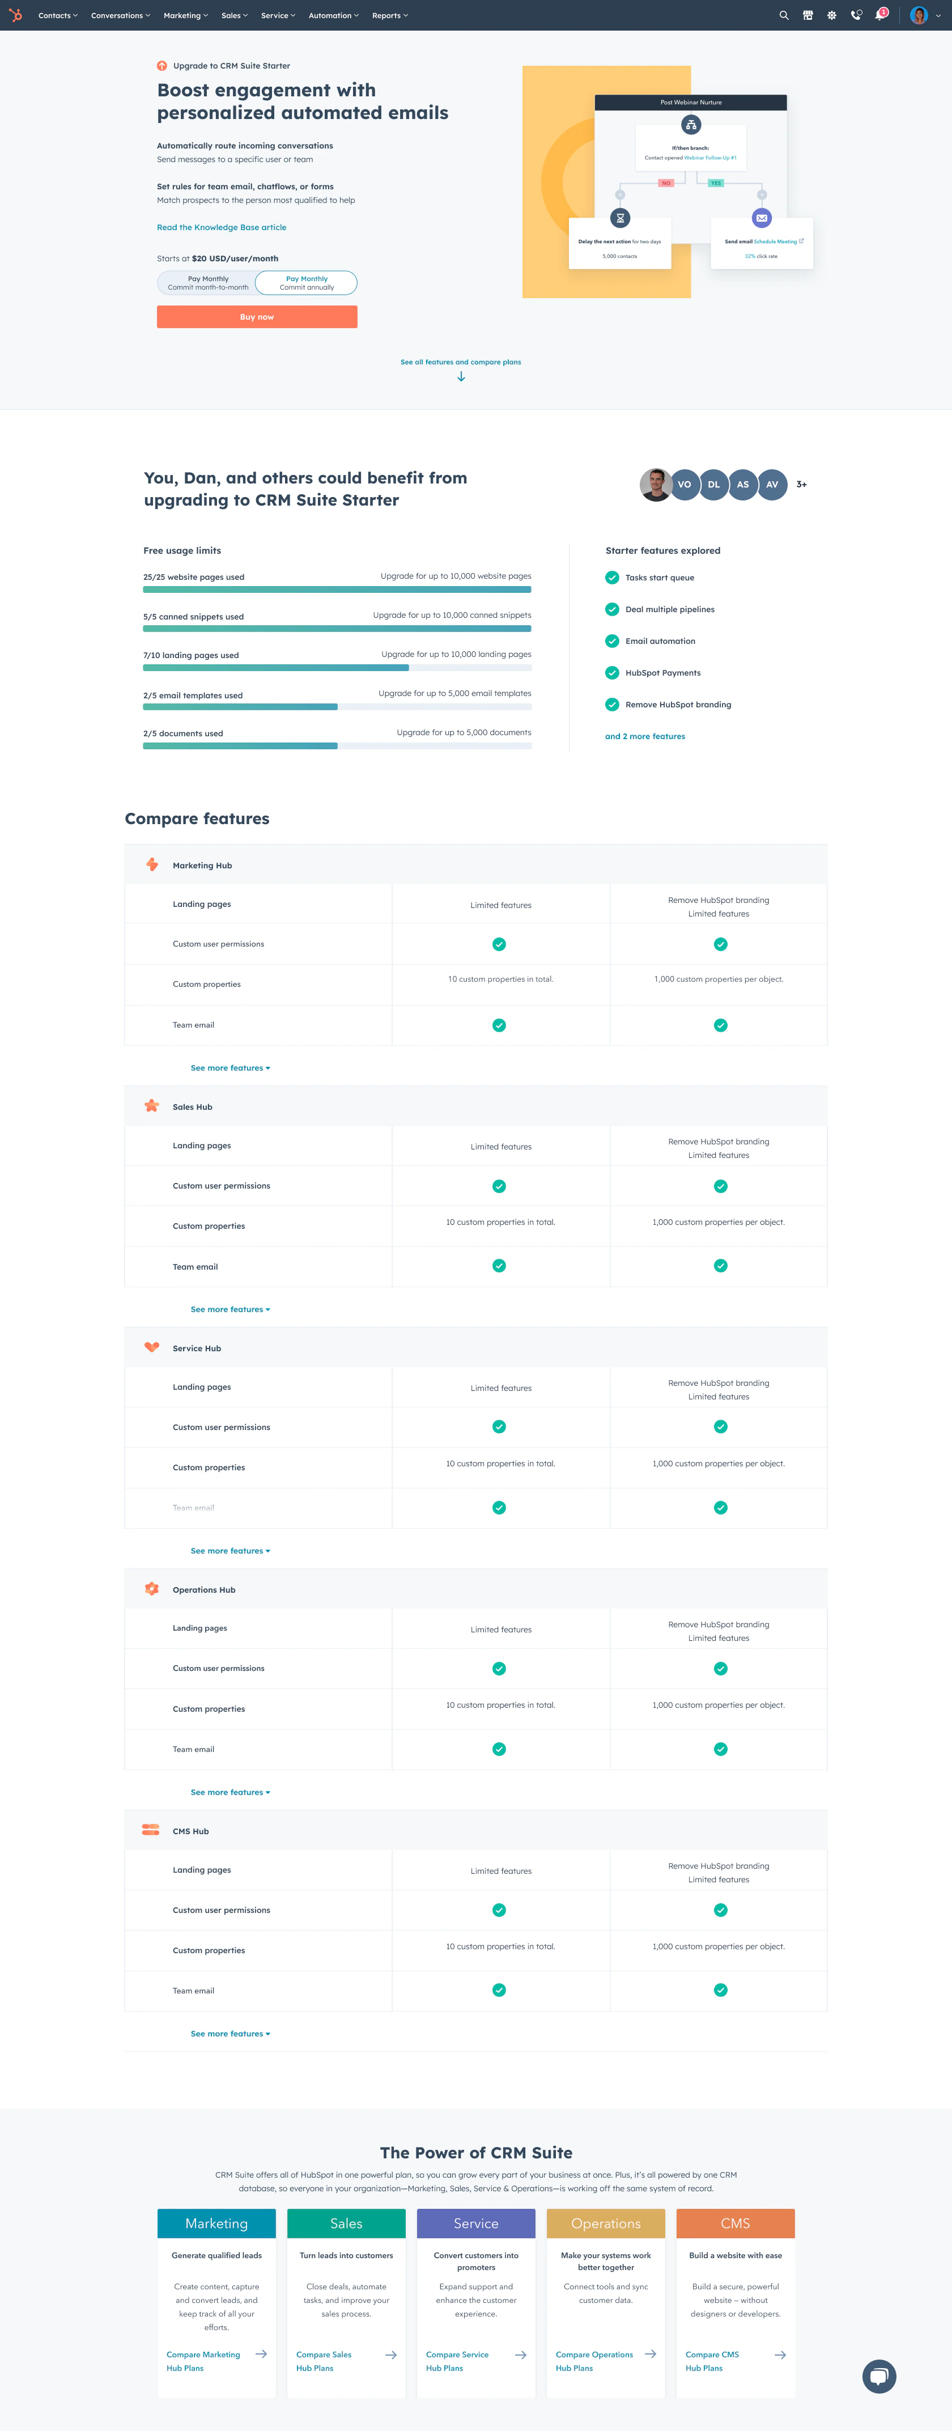Open the chat widget bubble
This screenshot has height=2431, width=952.
[879, 2375]
